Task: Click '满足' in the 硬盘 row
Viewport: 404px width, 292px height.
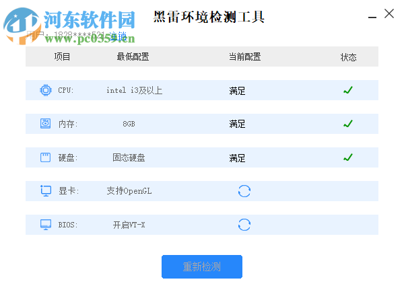Action: tap(237, 158)
